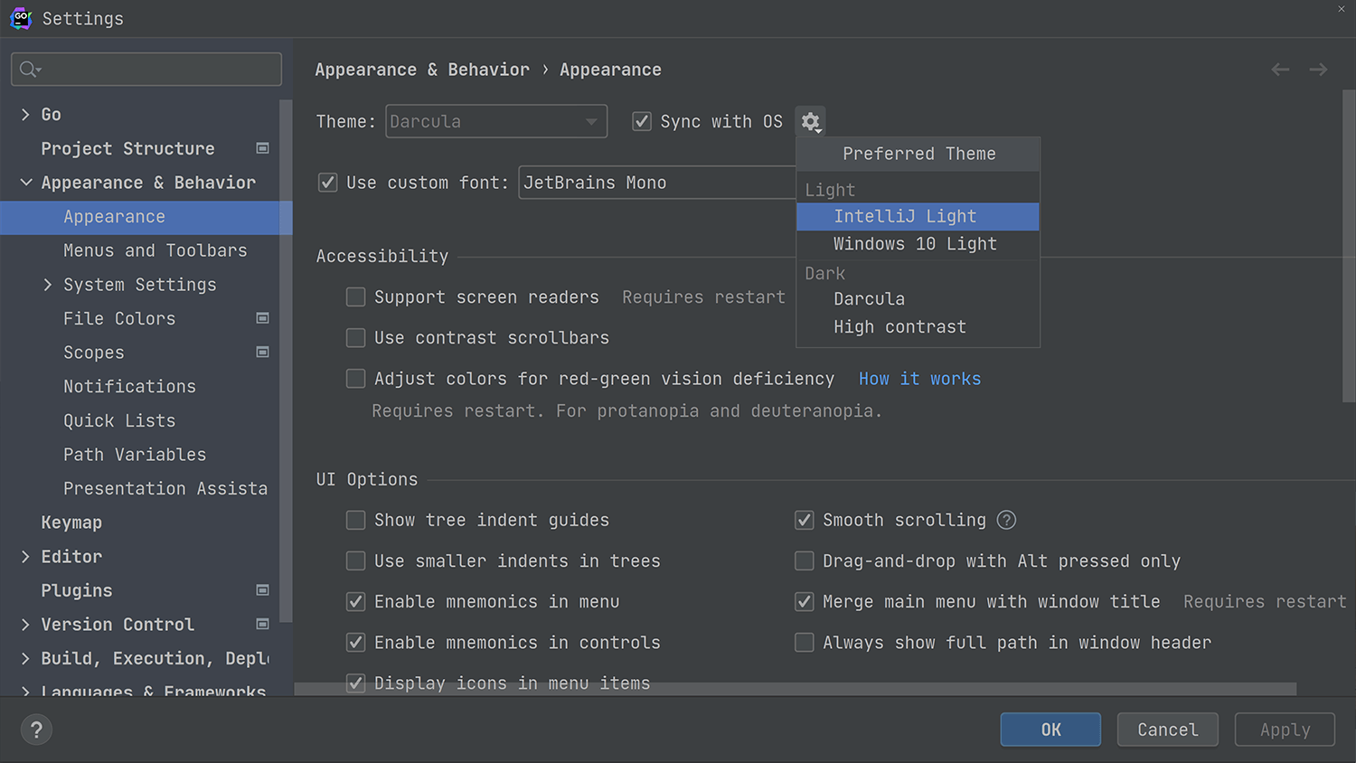Enable Support screen readers
Viewport: 1356px width, 763px height.
coord(356,297)
